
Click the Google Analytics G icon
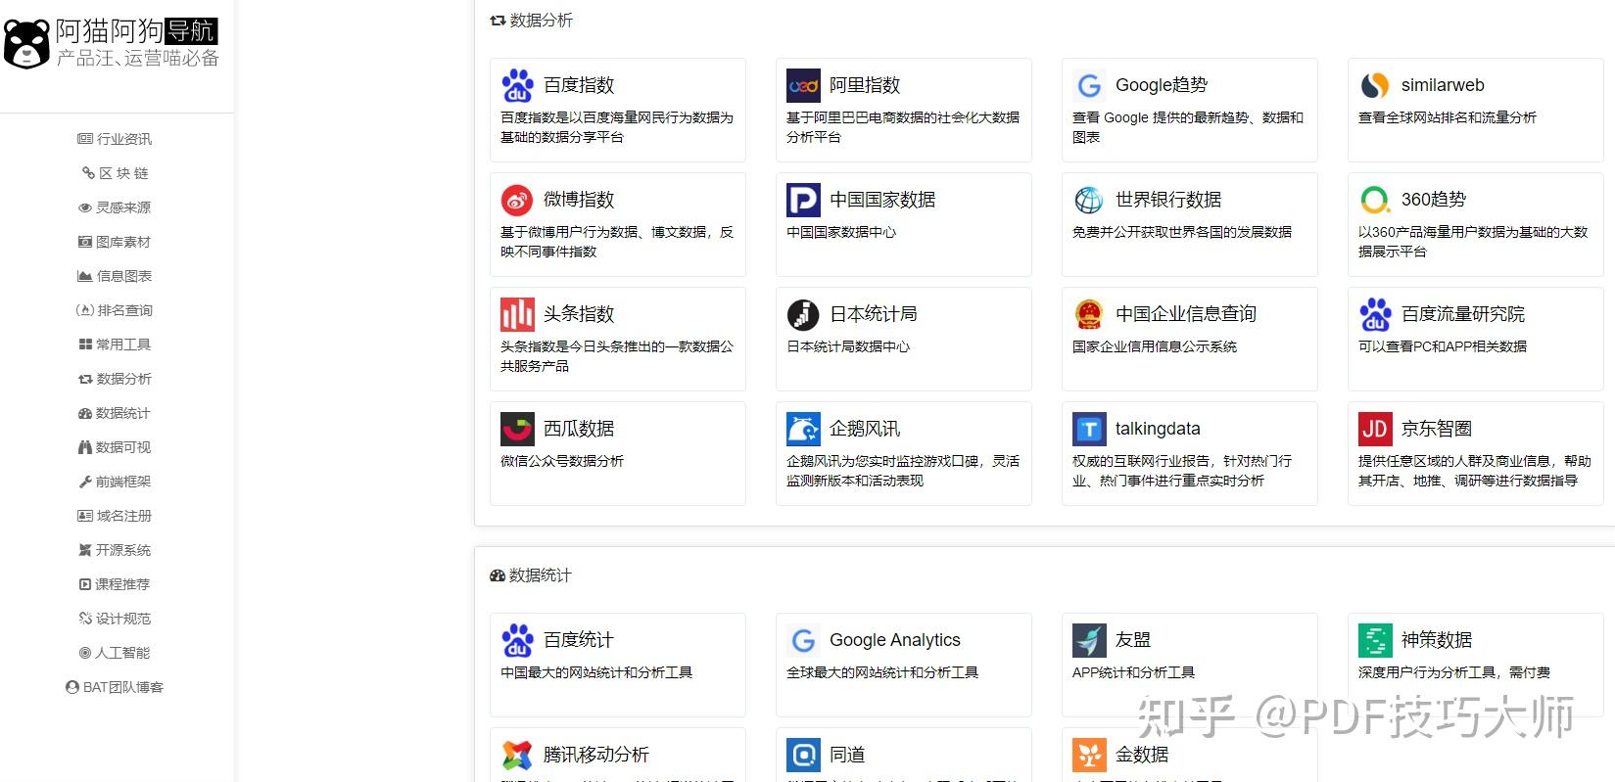click(803, 641)
